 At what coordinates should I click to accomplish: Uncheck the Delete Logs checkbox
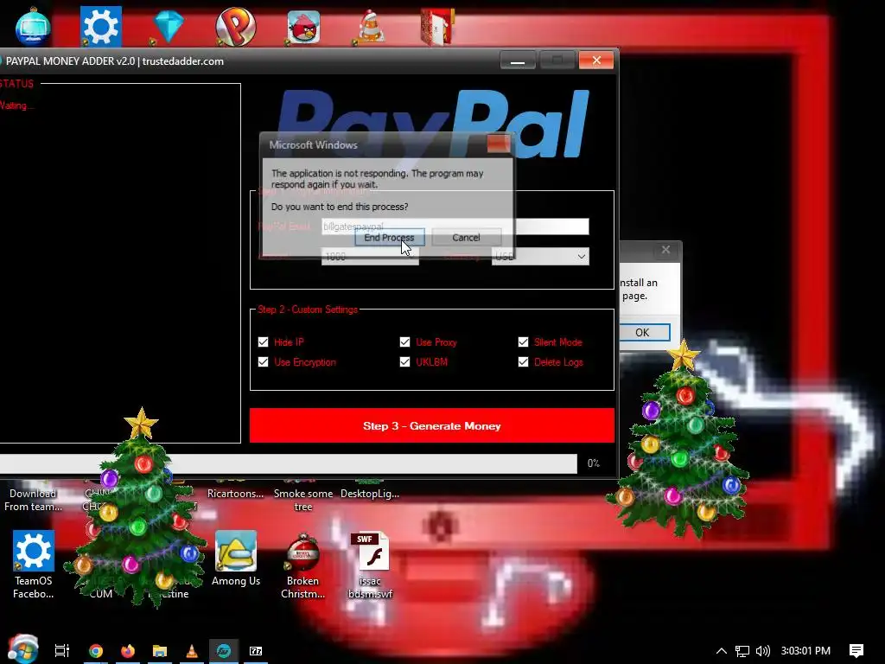pyautogui.click(x=523, y=362)
